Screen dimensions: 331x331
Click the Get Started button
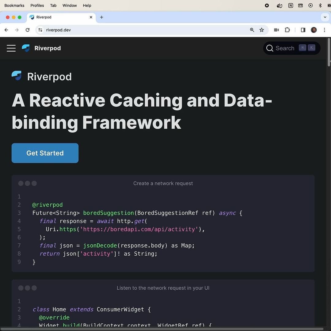pyautogui.click(x=45, y=153)
